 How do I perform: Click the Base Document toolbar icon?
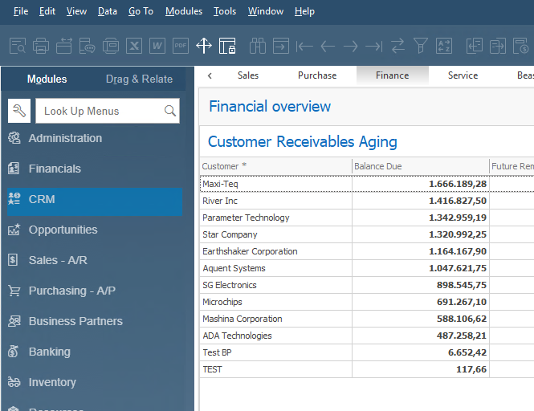coord(475,46)
